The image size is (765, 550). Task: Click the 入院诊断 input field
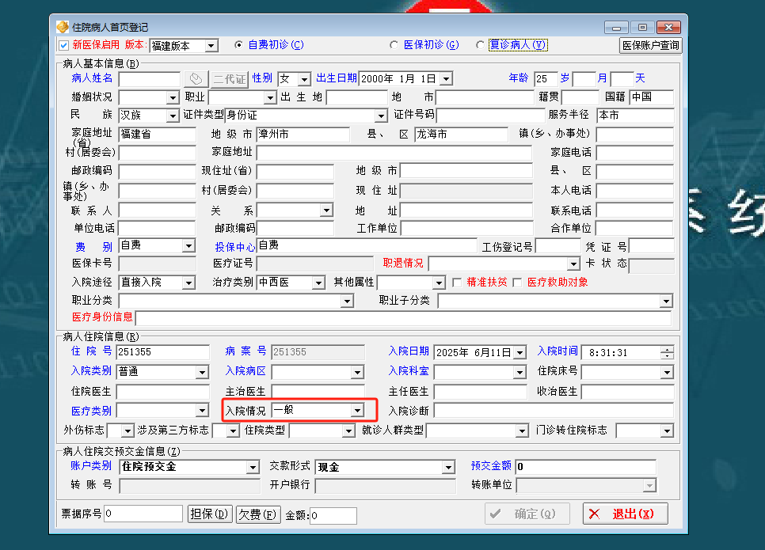pyautogui.click(x=554, y=411)
